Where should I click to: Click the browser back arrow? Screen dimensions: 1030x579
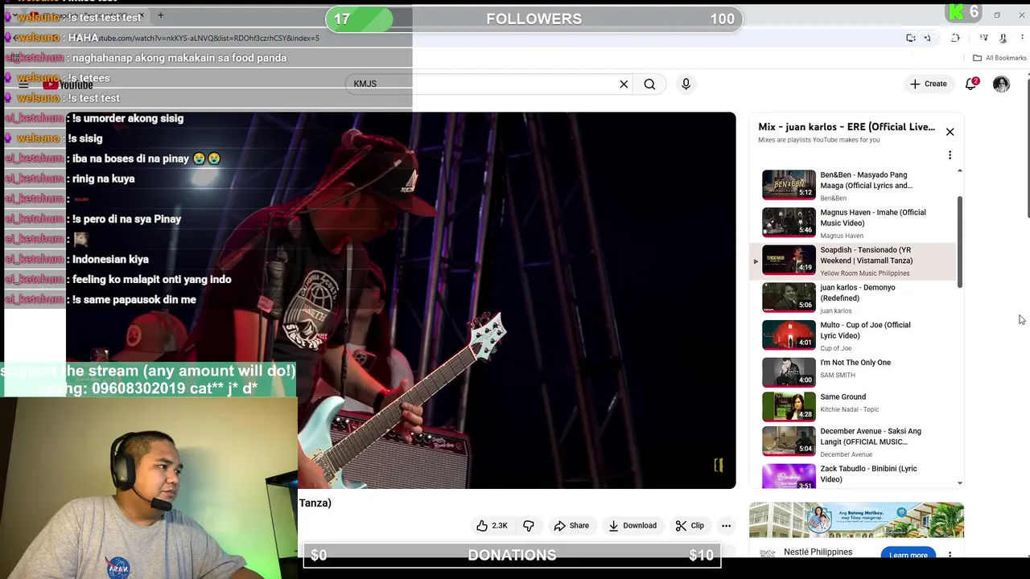click(x=14, y=38)
